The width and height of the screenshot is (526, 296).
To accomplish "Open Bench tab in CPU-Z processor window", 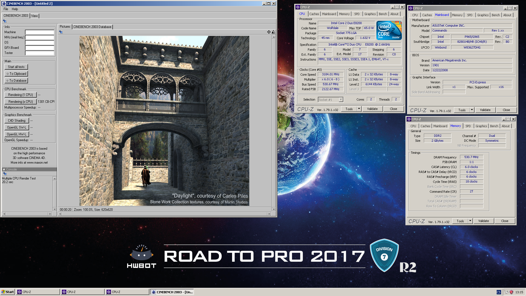I will 383,14.
